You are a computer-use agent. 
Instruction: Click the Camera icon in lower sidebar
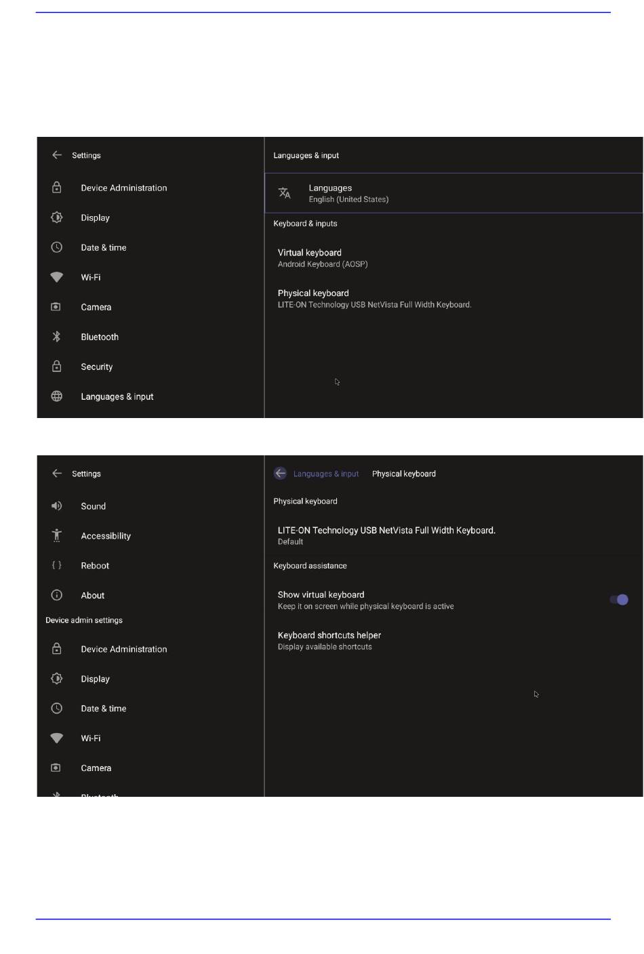(x=57, y=768)
